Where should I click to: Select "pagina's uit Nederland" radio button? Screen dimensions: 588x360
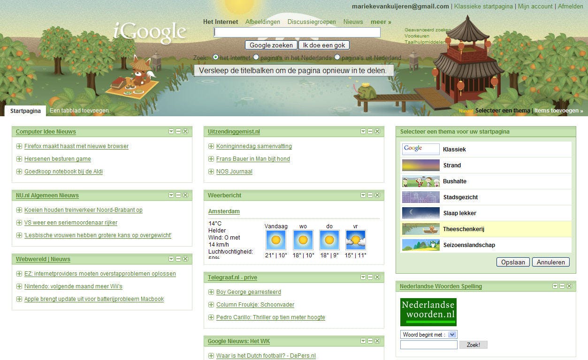point(337,57)
